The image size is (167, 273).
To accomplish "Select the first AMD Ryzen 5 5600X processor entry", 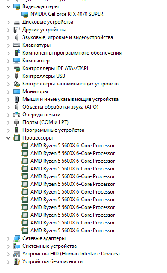I will pos(72,146).
